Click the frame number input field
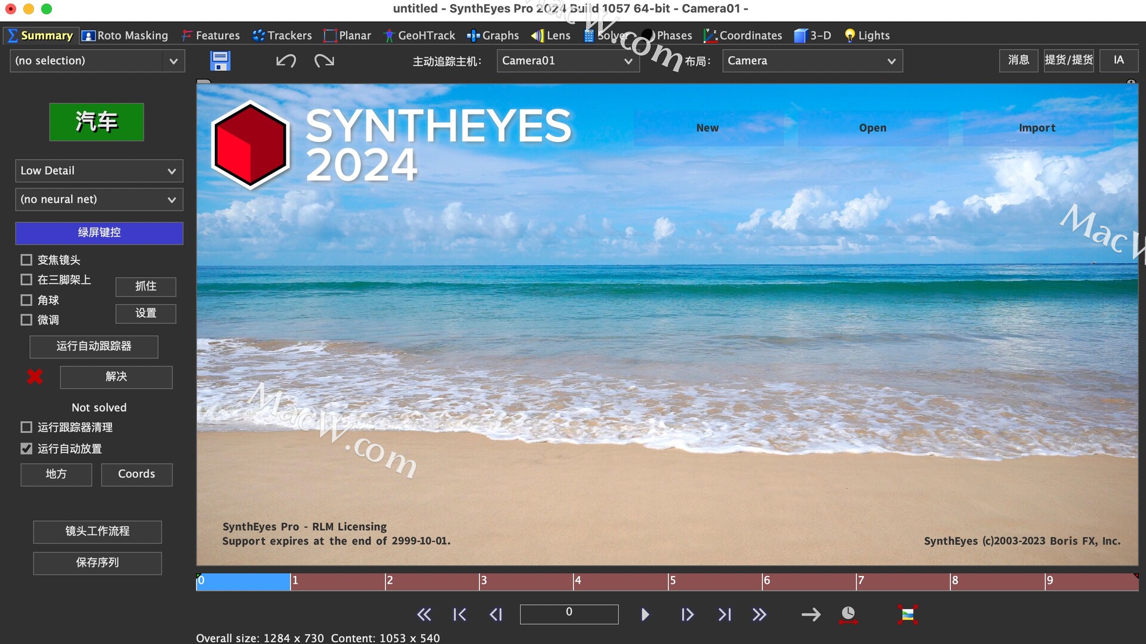The width and height of the screenshot is (1146, 644). pos(569,614)
